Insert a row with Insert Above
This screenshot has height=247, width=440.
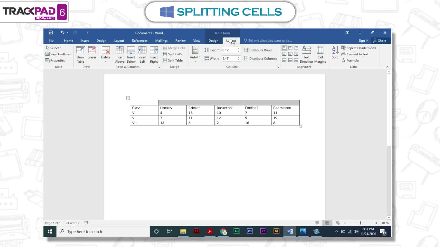tap(120, 54)
